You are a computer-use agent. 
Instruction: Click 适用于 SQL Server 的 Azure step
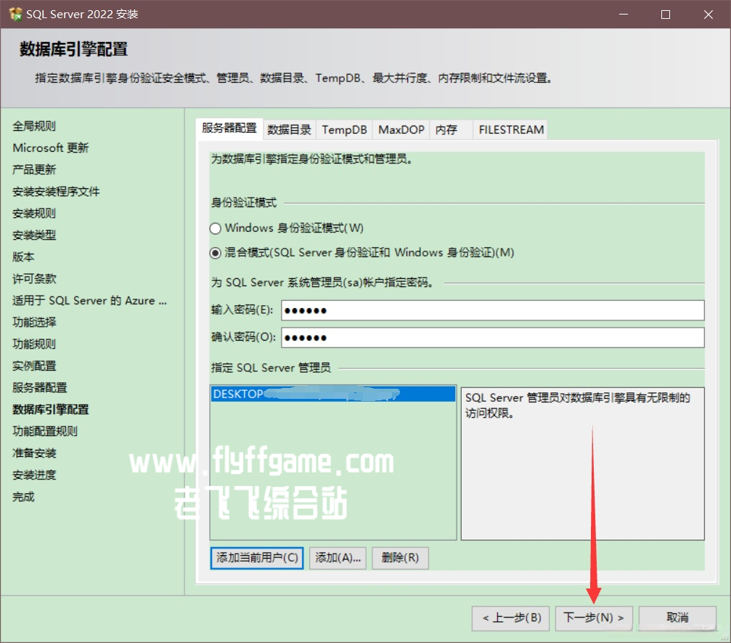tap(89, 301)
